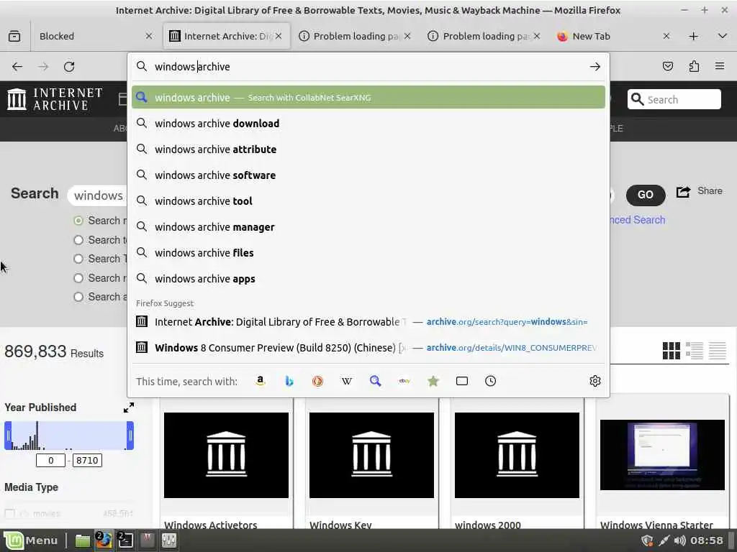737x552 pixels.
Task: Click the archive top-right Search box
Action: tap(674, 99)
